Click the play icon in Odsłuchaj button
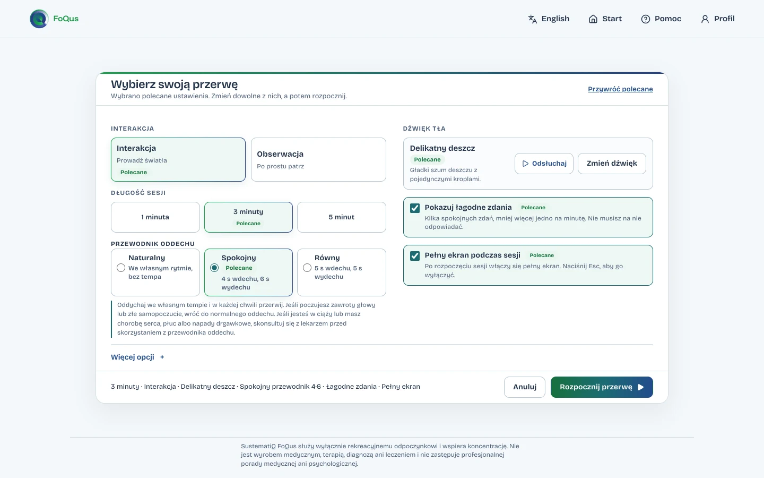Screen dimensions: 764x478 tap(525, 164)
